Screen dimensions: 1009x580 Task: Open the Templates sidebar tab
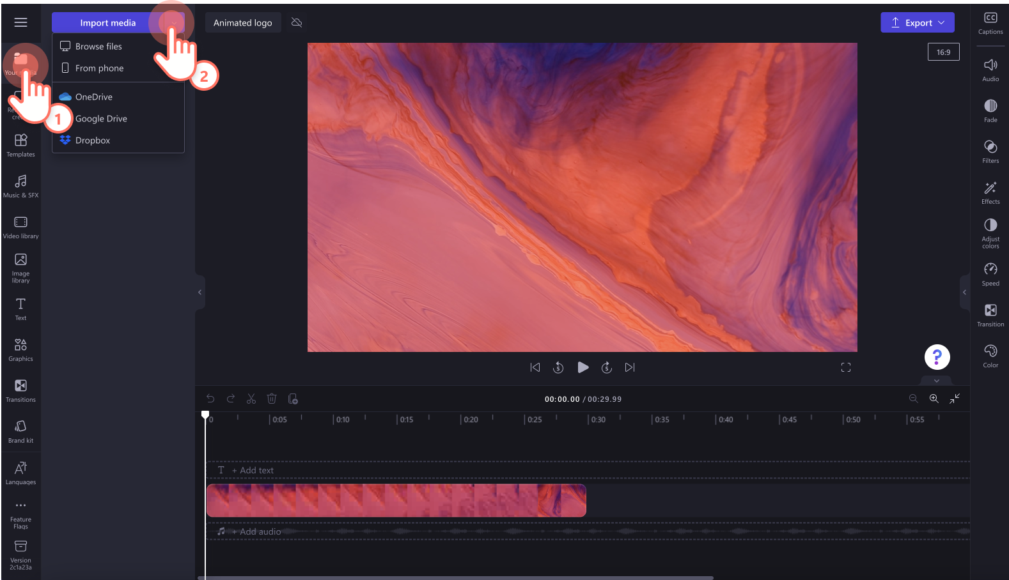point(20,145)
